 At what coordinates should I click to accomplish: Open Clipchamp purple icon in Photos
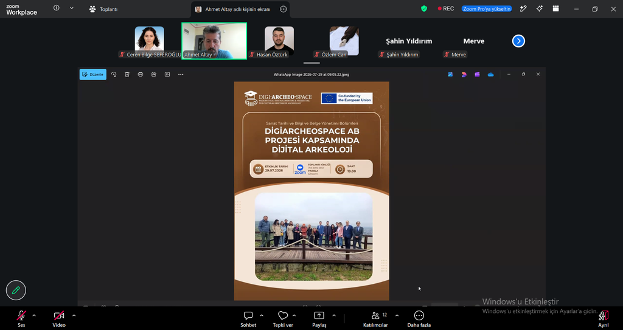coord(477,74)
